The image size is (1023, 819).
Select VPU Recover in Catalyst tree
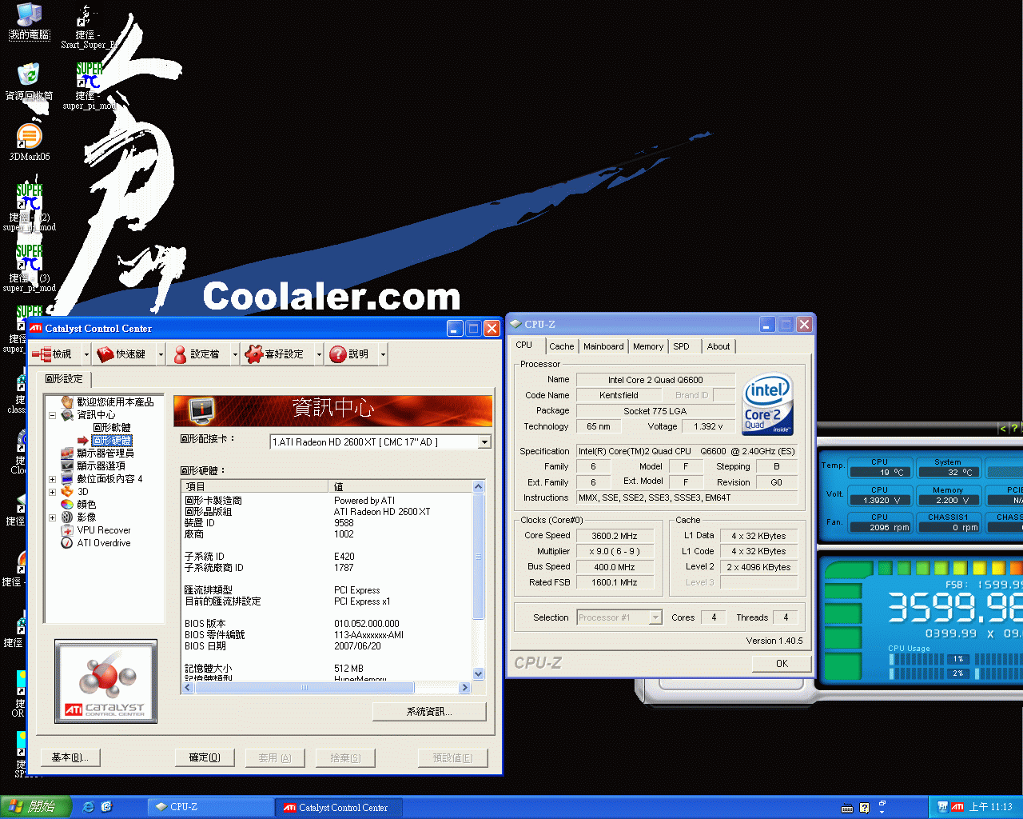pyautogui.click(x=104, y=530)
